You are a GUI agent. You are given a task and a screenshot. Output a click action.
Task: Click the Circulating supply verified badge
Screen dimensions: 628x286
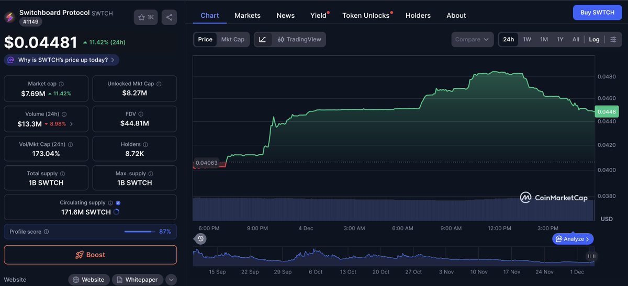[118, 203]
